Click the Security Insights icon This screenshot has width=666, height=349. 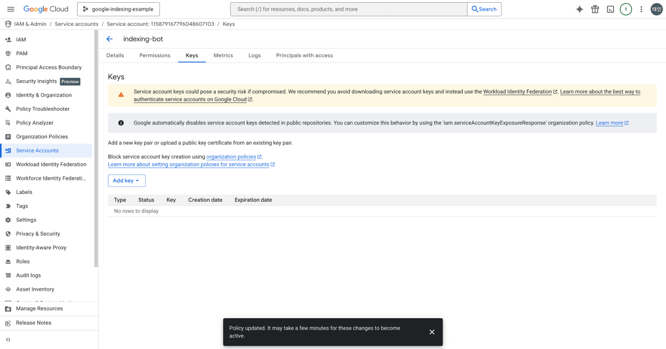(8, 81)
